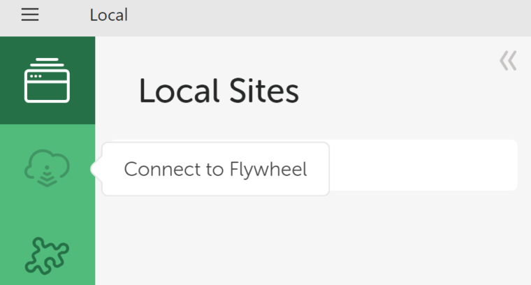Open the hamburger menu
The width and height of the screenshot is (531, 285).
[30, 15]
